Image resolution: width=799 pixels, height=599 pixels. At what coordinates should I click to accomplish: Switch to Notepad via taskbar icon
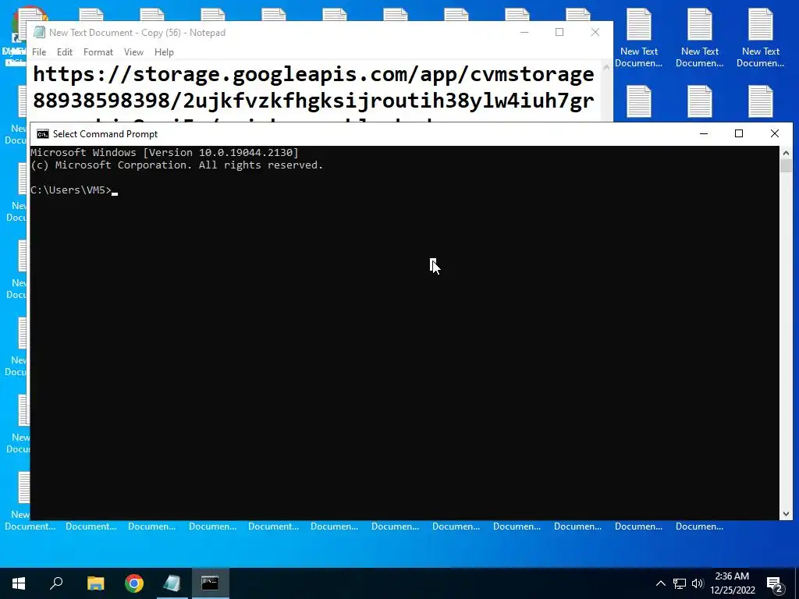pyautogui.click(x=172, y=583)
